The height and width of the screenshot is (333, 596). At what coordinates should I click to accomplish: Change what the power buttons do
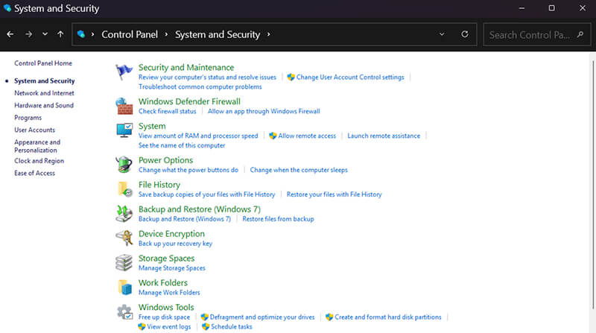point(188,170)
